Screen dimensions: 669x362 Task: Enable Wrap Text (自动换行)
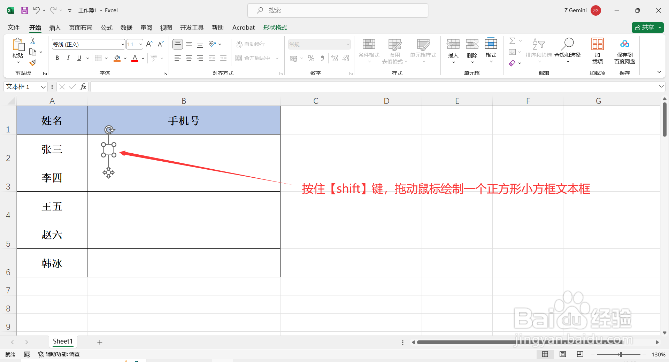click(250, 44)
